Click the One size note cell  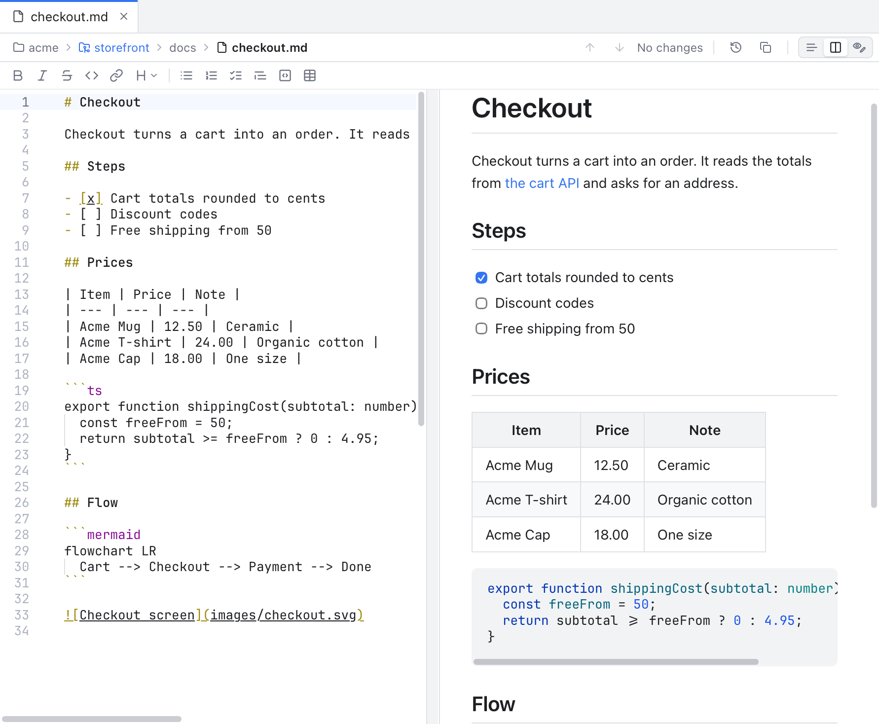[705, 535]
